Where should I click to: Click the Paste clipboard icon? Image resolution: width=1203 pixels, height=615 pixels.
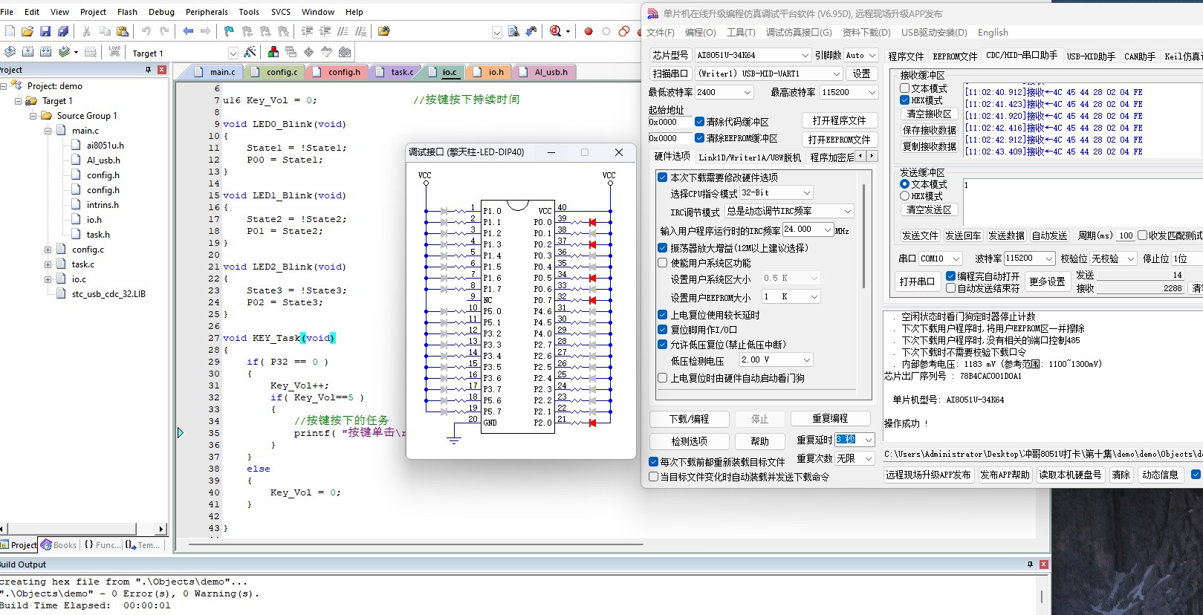coord(123,31)
